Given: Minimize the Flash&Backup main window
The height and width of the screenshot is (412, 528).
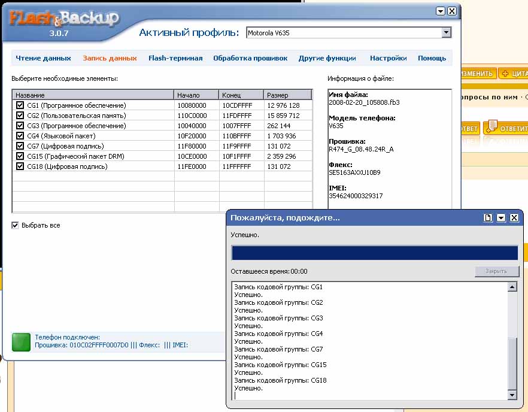Looking at the screenshot, I should (441, 11).
